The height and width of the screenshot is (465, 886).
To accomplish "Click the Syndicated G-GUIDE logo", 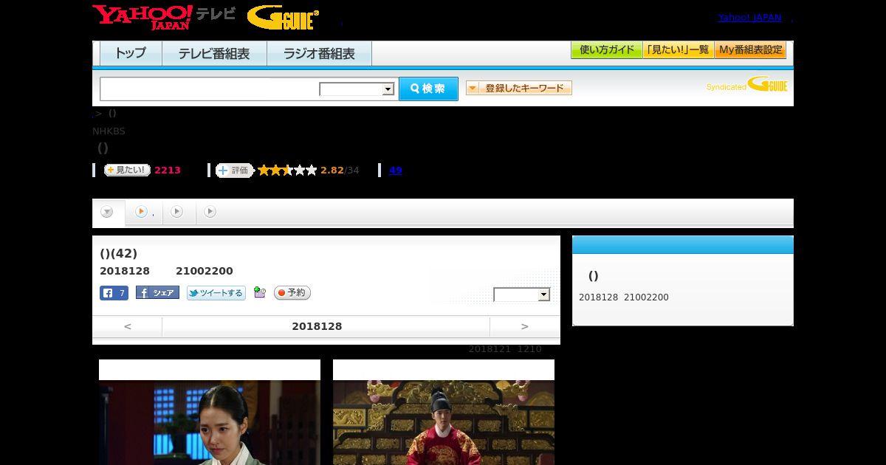I will point(747,85).
